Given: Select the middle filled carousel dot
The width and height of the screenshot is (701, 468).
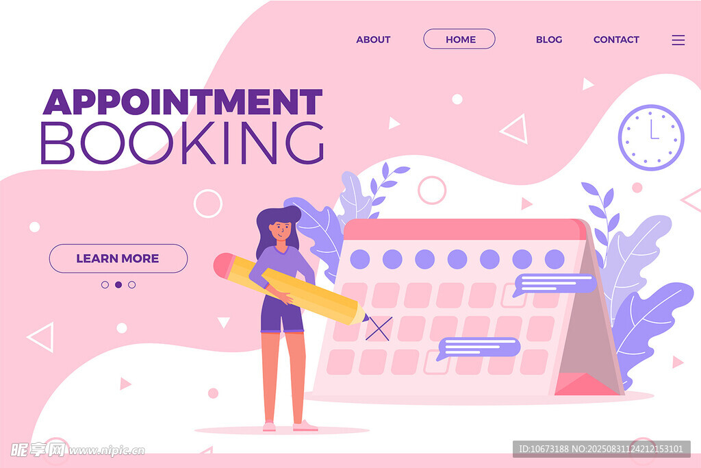Looking at the screenshot, I should [x=118, y=284].
